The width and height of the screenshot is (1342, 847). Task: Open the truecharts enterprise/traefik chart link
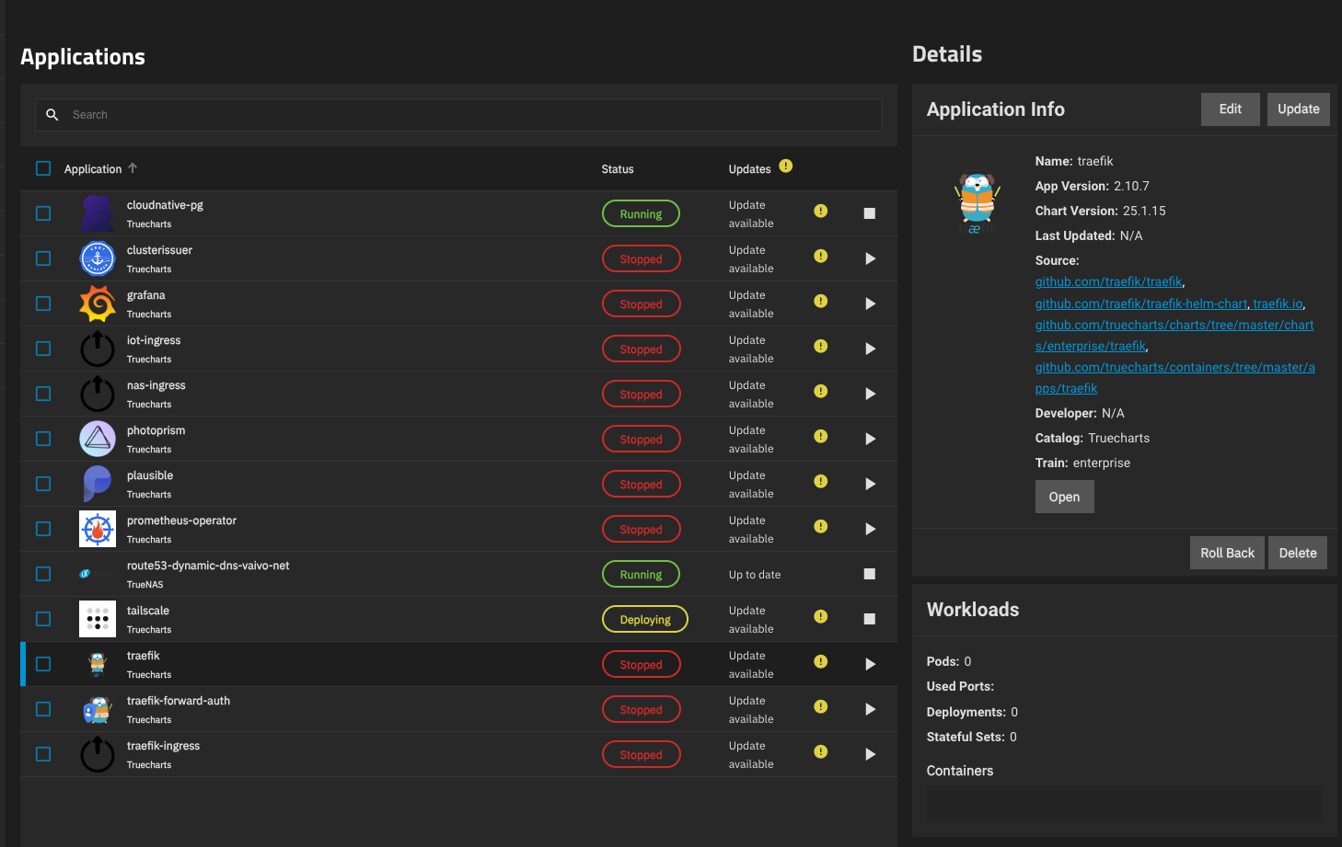(x=1174, y=336)
